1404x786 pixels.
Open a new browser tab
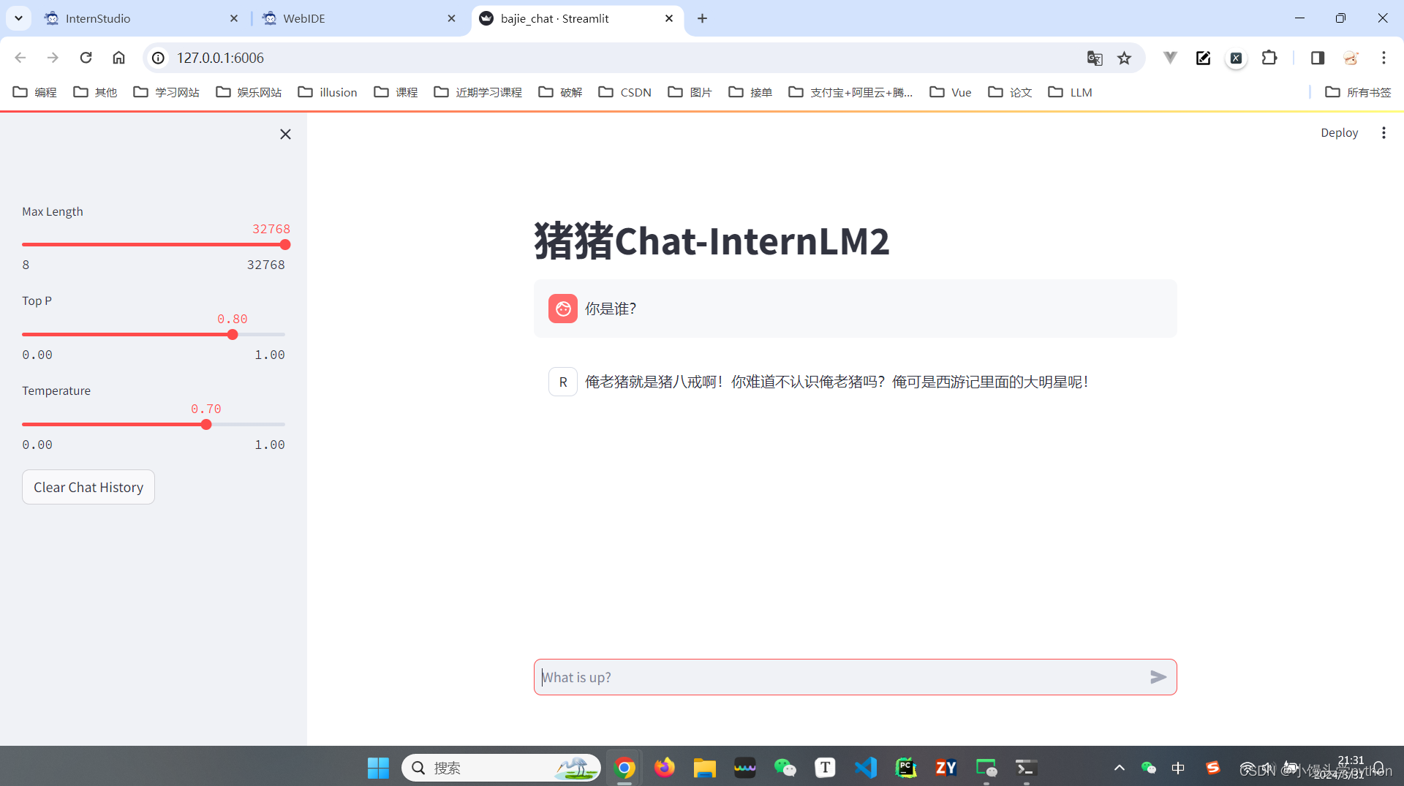[x=702, y=18]
